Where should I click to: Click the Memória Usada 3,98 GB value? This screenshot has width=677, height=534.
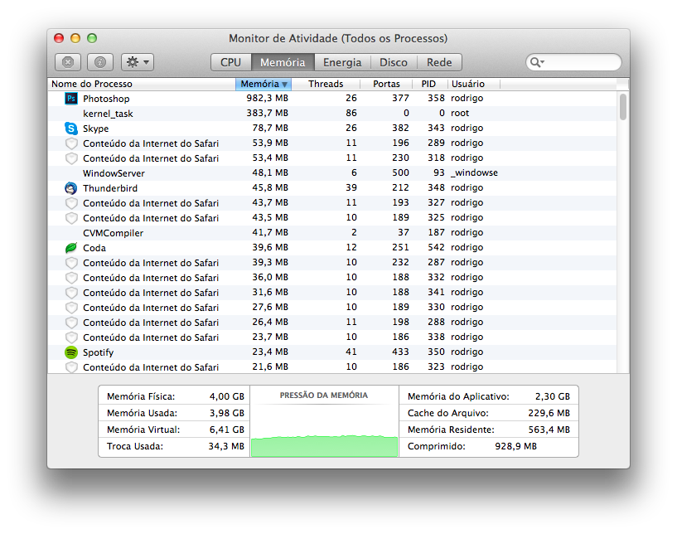[227, 413]
